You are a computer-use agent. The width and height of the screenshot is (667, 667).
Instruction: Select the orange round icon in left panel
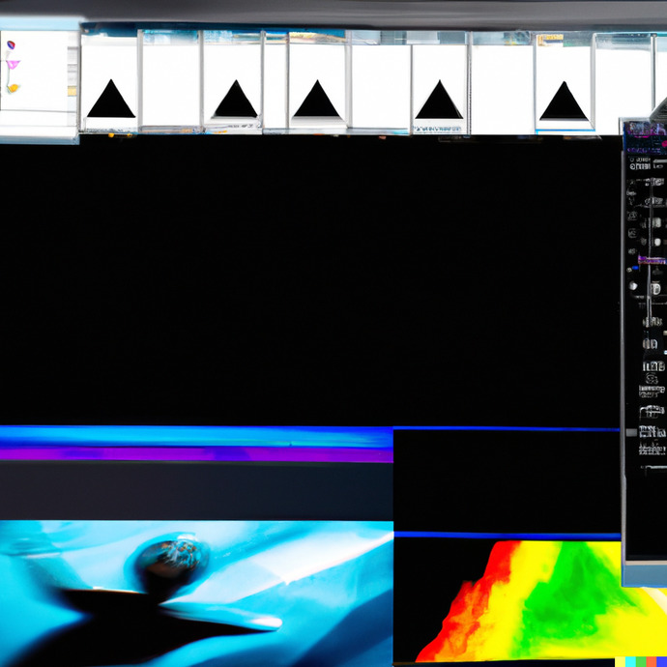tap(14, 88)
